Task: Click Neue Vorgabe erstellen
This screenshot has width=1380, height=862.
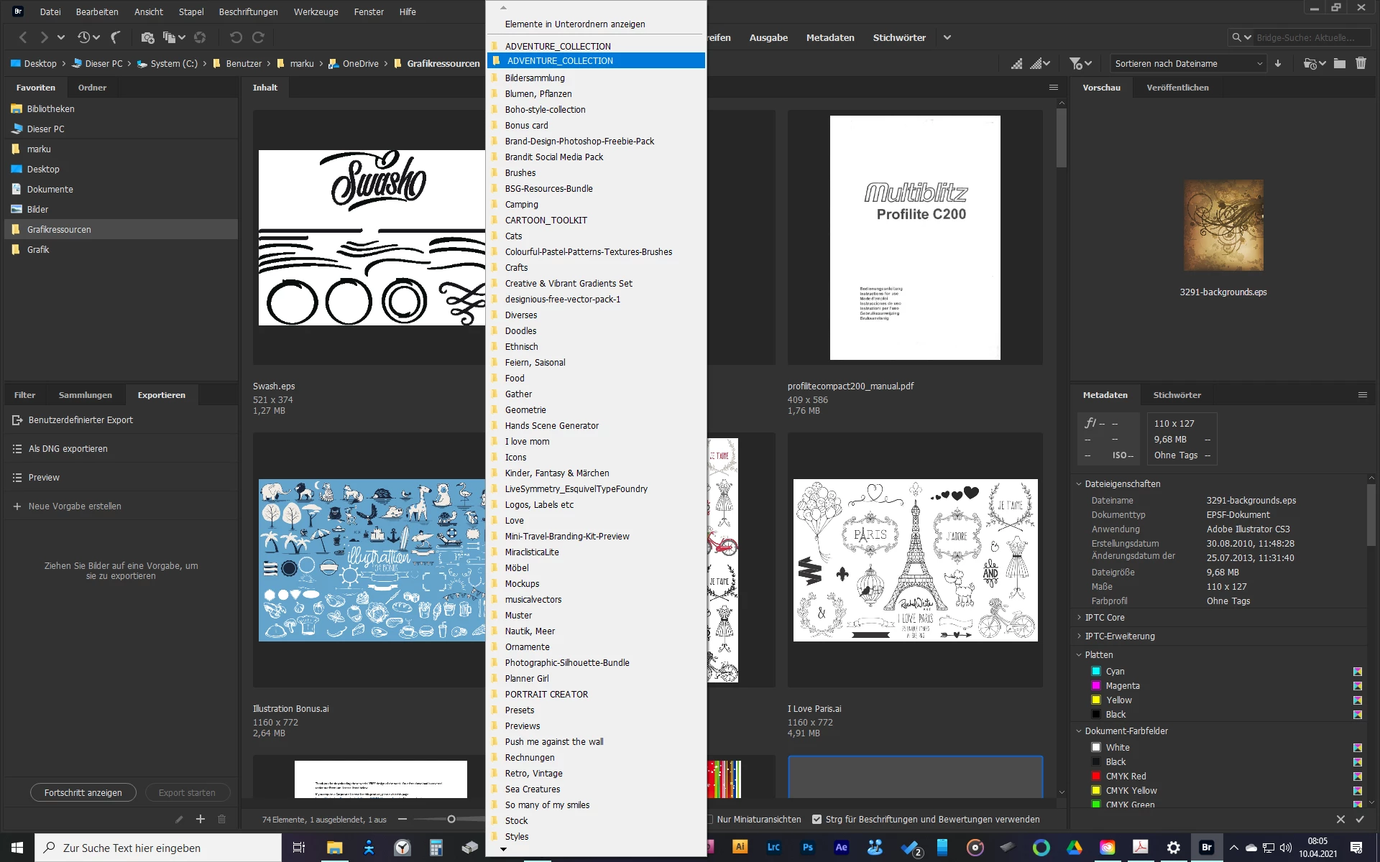Action: pos(75,506)
